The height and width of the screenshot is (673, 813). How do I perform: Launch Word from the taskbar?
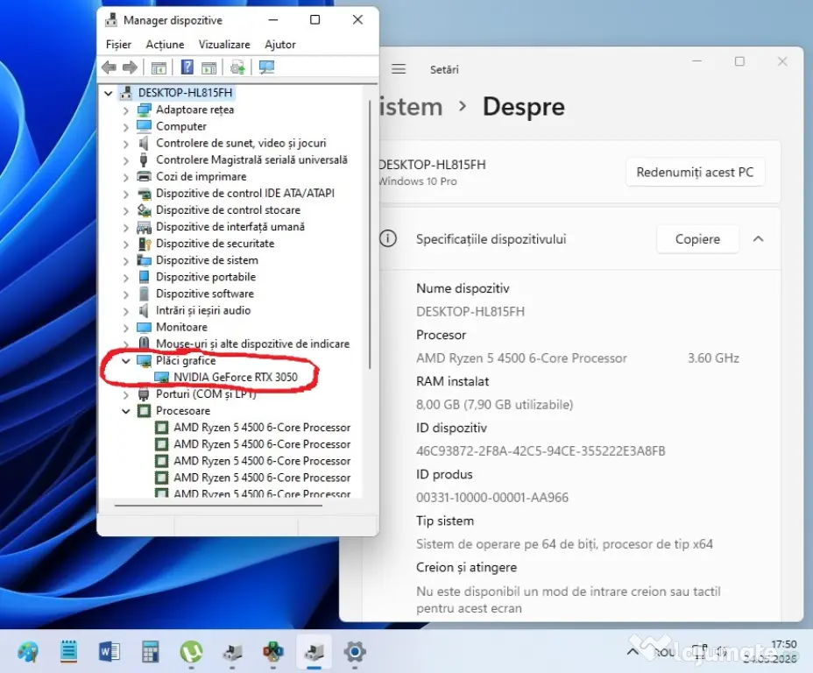(x=110, y=652)
